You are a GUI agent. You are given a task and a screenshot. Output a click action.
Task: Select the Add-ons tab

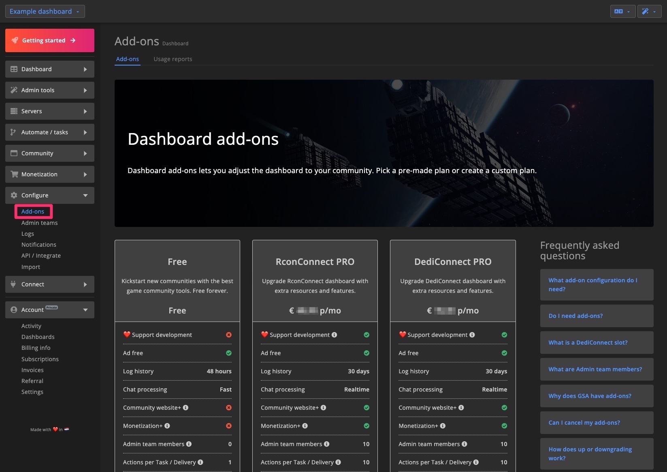pos(127,59)
